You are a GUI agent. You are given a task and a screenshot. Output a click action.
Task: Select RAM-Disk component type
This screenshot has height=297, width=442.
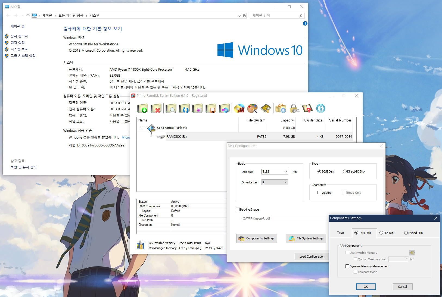point(363,233)
